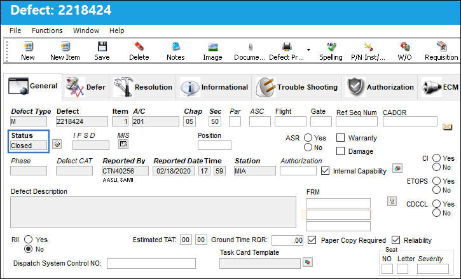Select ASR No radio button
The height and width of the screenshot is (279, 461).
308,147
